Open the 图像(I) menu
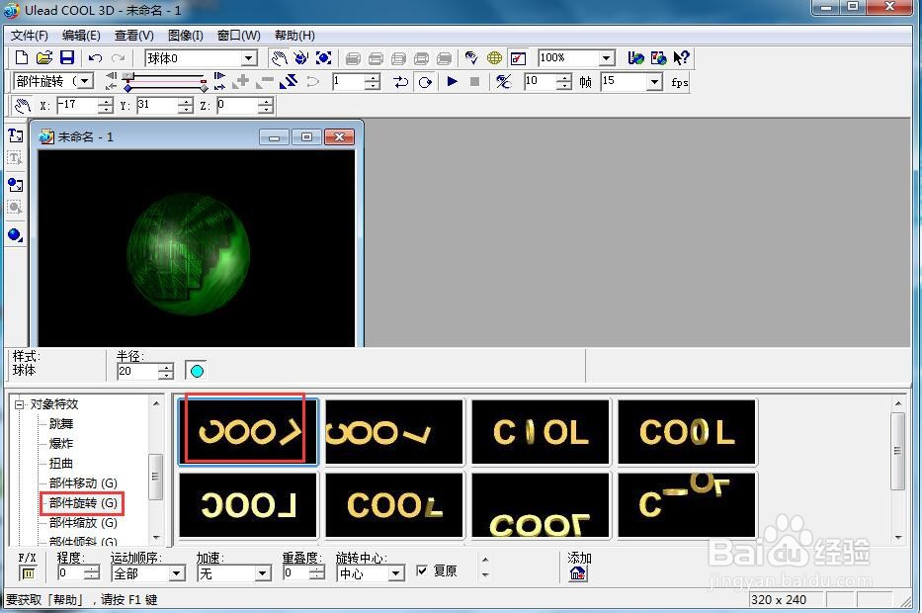 [185, 36]
